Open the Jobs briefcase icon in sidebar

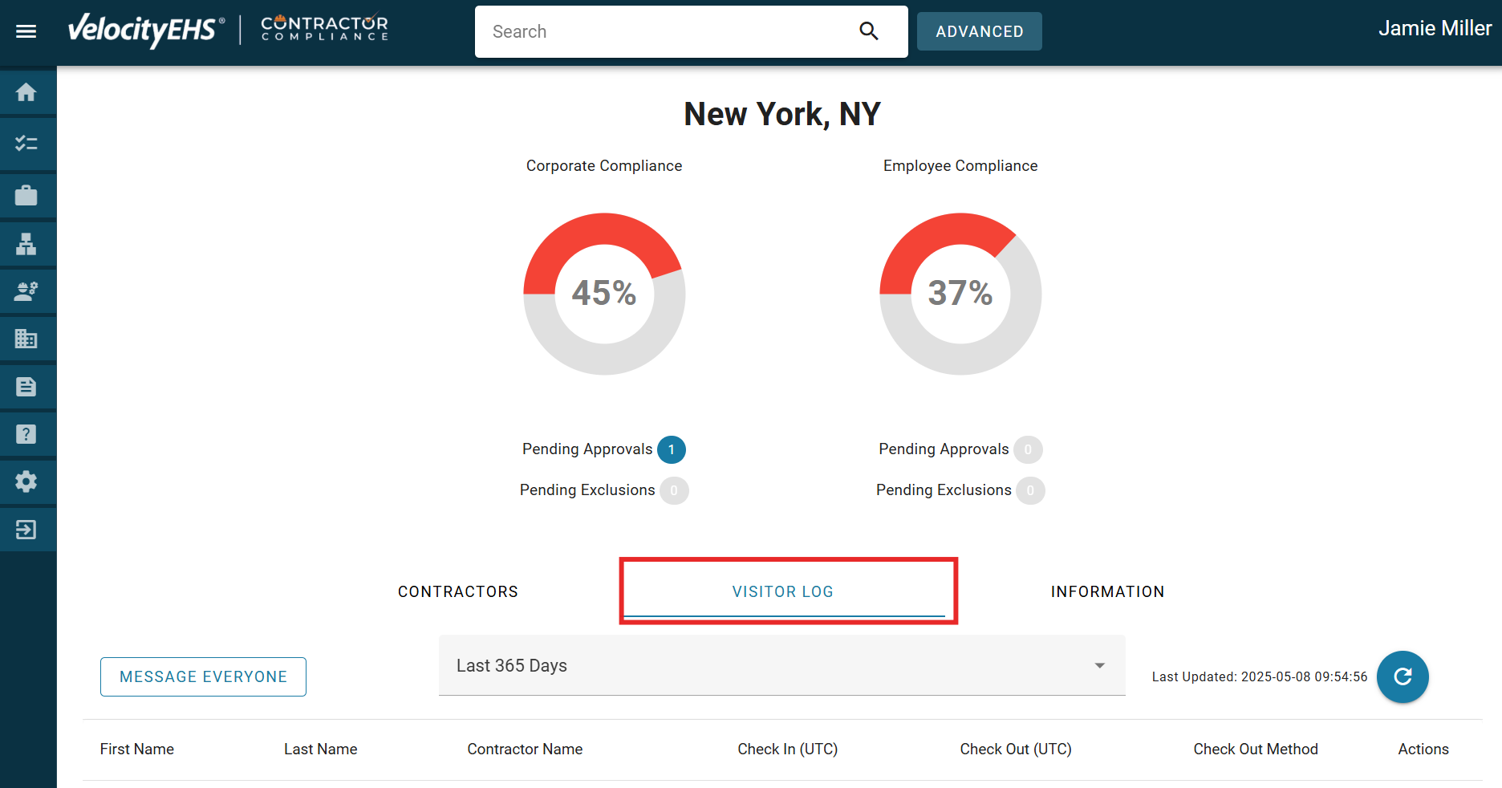(26, 195)
